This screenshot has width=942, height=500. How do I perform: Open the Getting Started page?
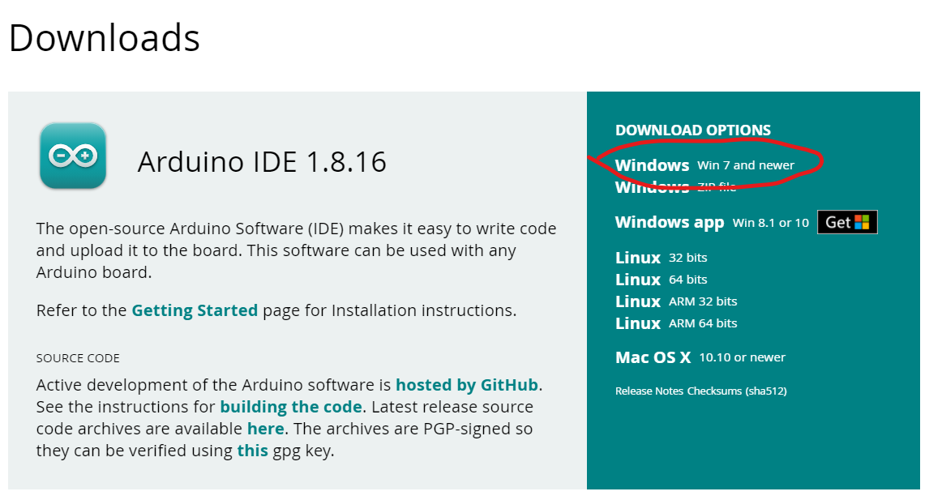coord(195,310)
